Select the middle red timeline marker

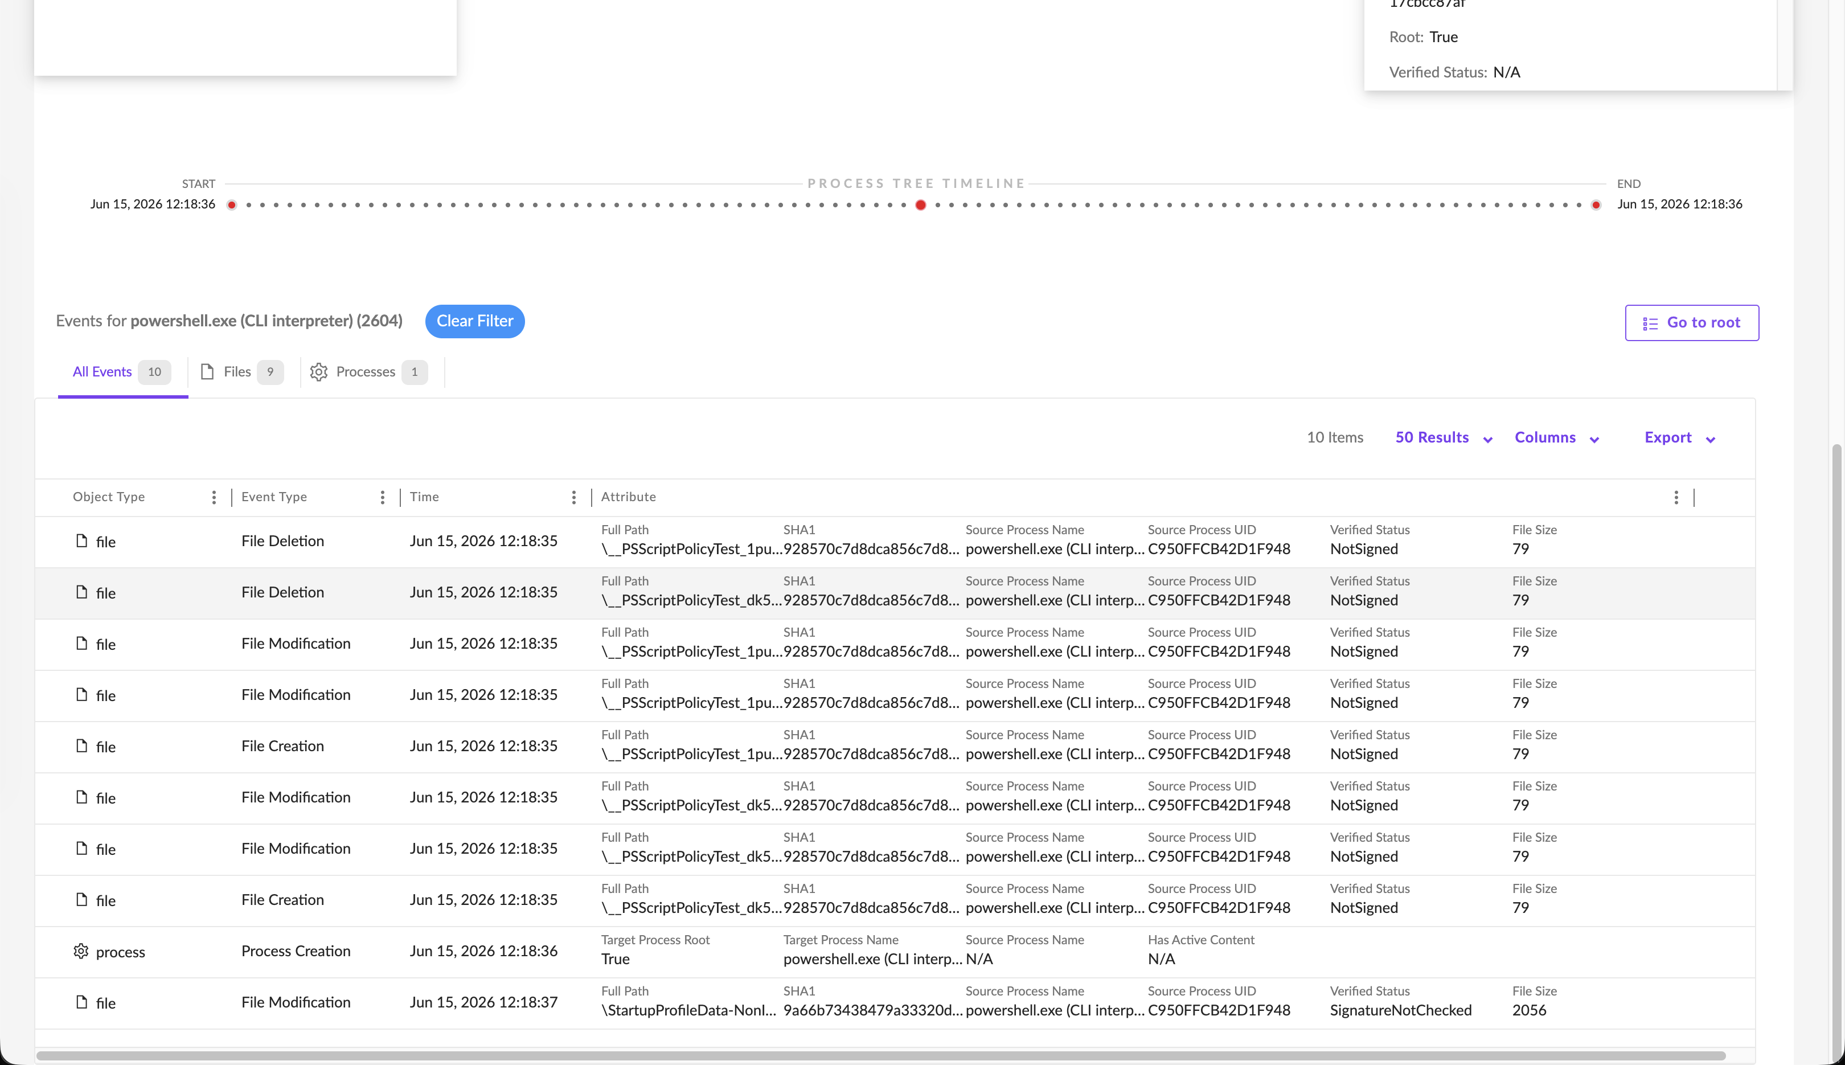(x=921, y=205)
